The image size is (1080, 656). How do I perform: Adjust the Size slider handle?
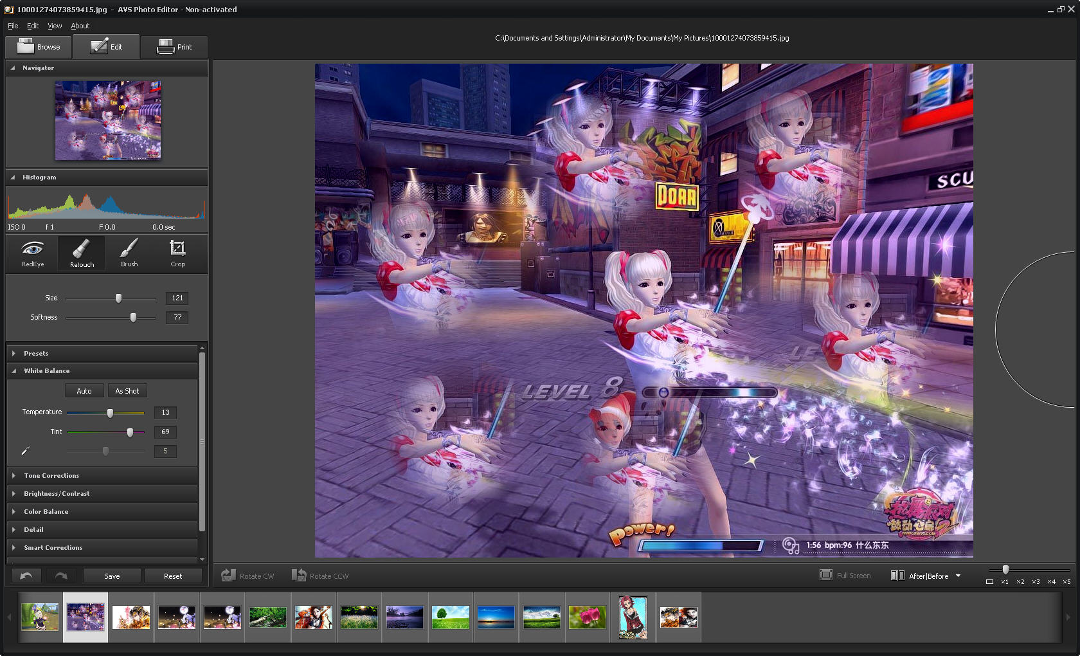click(x=118, y=298)
